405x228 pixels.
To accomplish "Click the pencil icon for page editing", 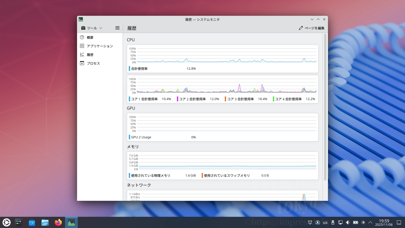I will [x=301, y=28].
